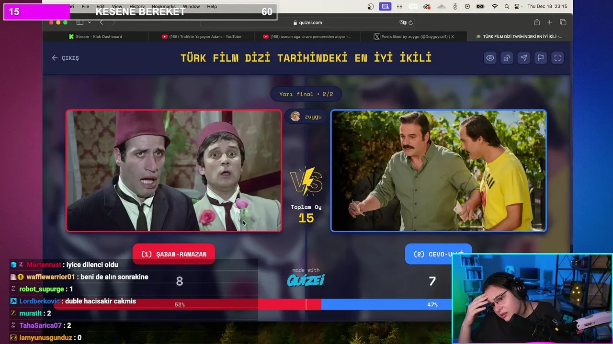Open the File menu
This screenshot has width=613, height=344.
(85, 7)
